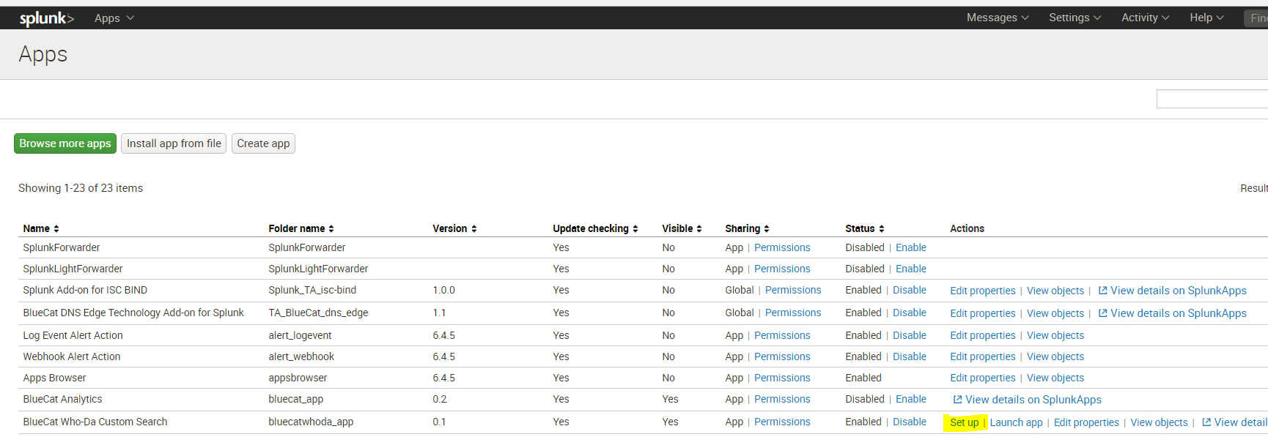Click the Splunk logo
Image resolution: width=1268 pixels, height=437 pixels.
click(x=47, y=18)
